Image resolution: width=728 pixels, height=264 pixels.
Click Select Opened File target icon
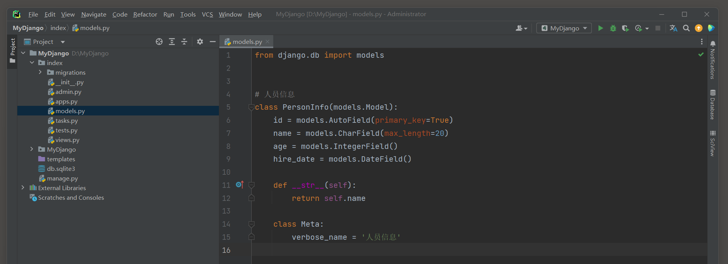159,42
